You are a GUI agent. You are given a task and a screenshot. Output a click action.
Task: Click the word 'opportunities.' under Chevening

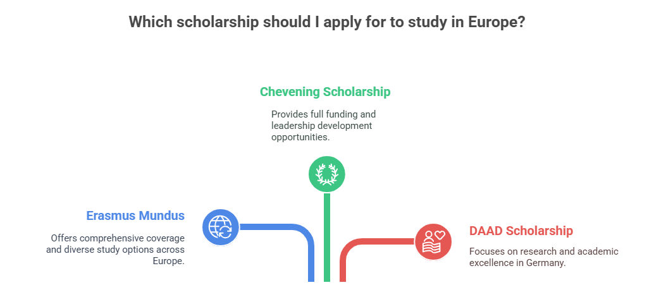[x=300, y=137]
